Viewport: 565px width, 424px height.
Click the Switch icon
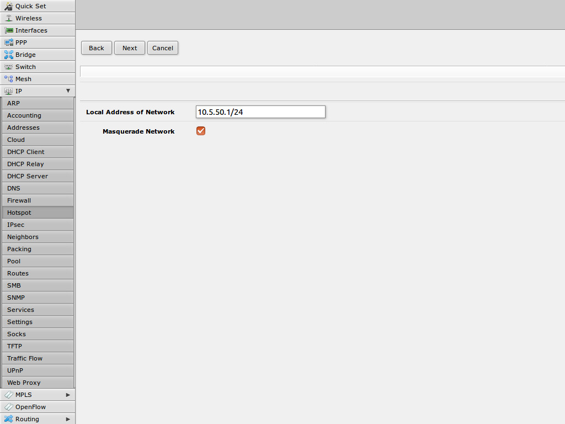9,67
